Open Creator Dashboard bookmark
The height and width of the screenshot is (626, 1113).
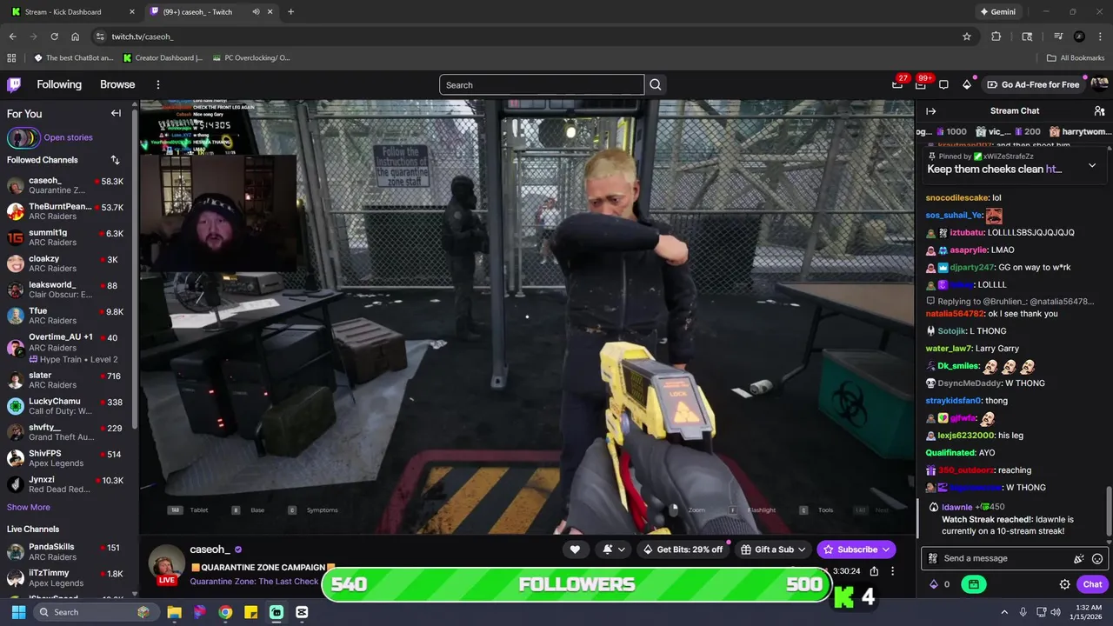(x=163, y=58)
